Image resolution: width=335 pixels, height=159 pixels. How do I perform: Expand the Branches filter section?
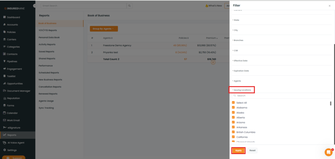point(238,40)
